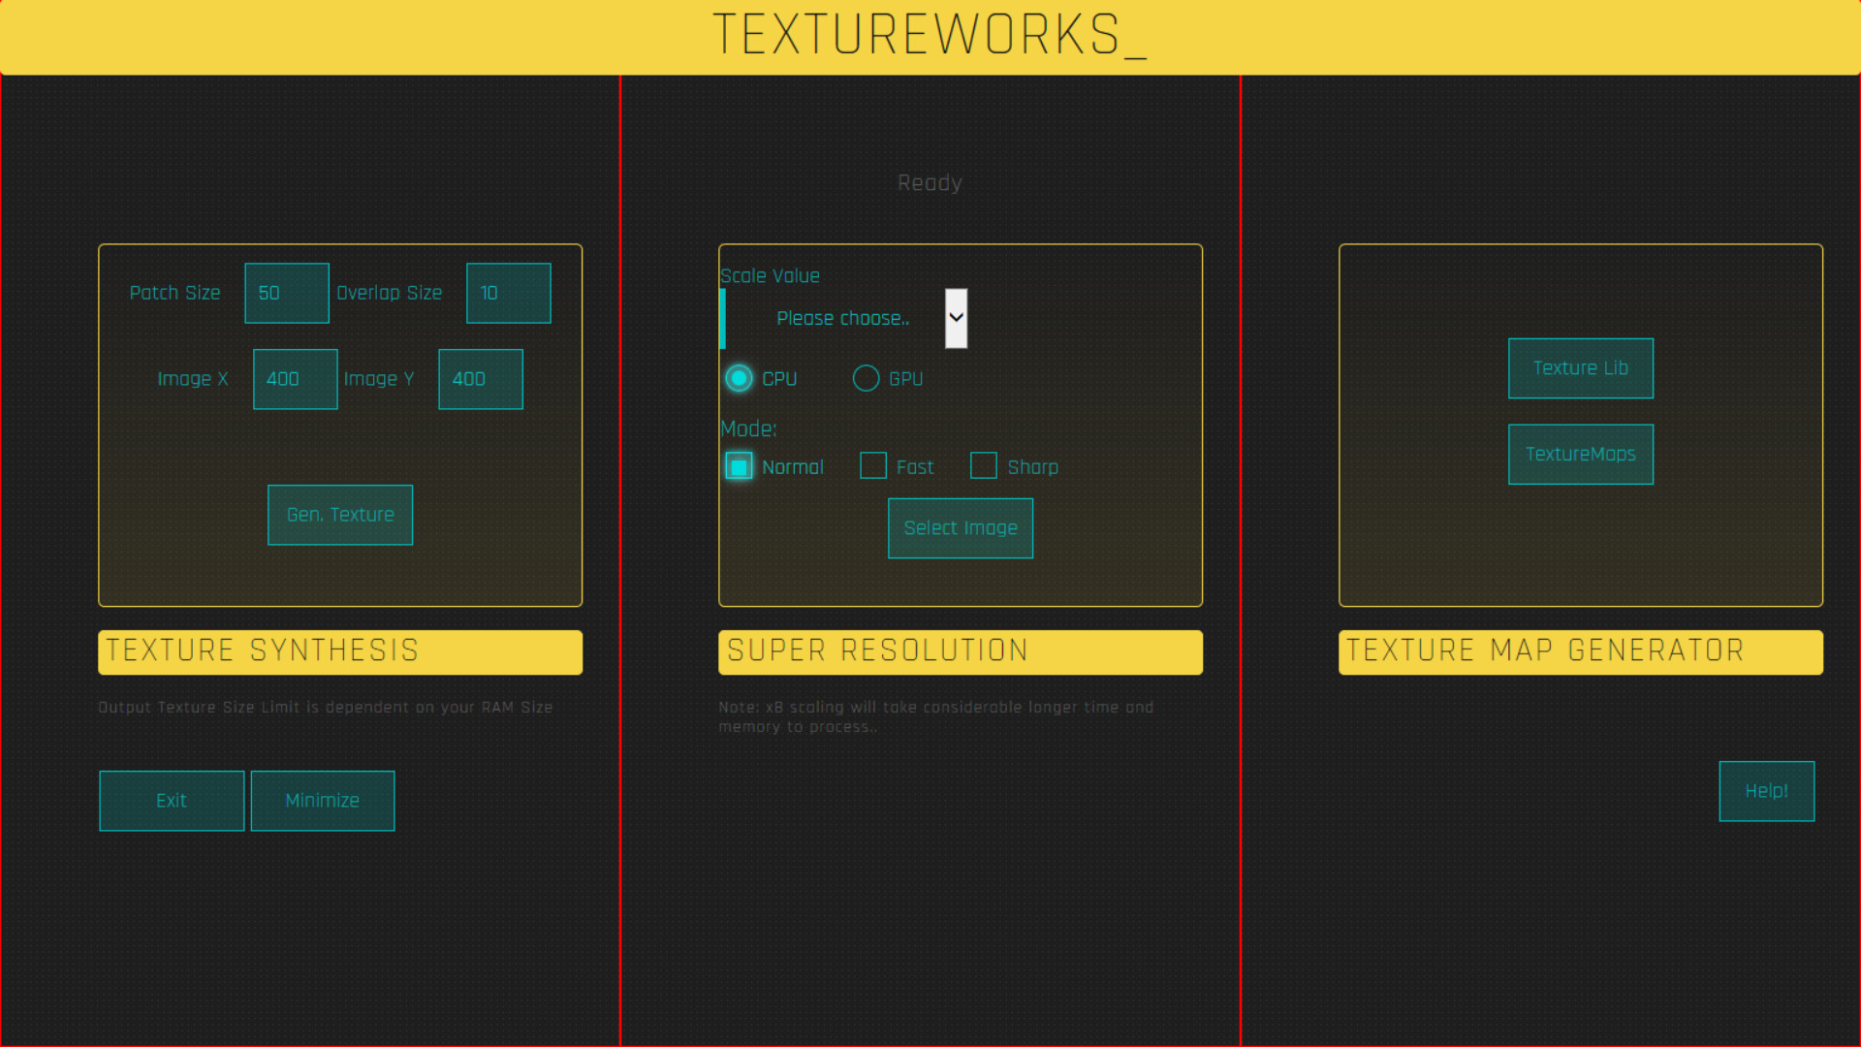This screenshot has width=1861, height=1047.
Task: Open the Texture Lib panel
Action: pyautogui.click(x=1580, y=368)
